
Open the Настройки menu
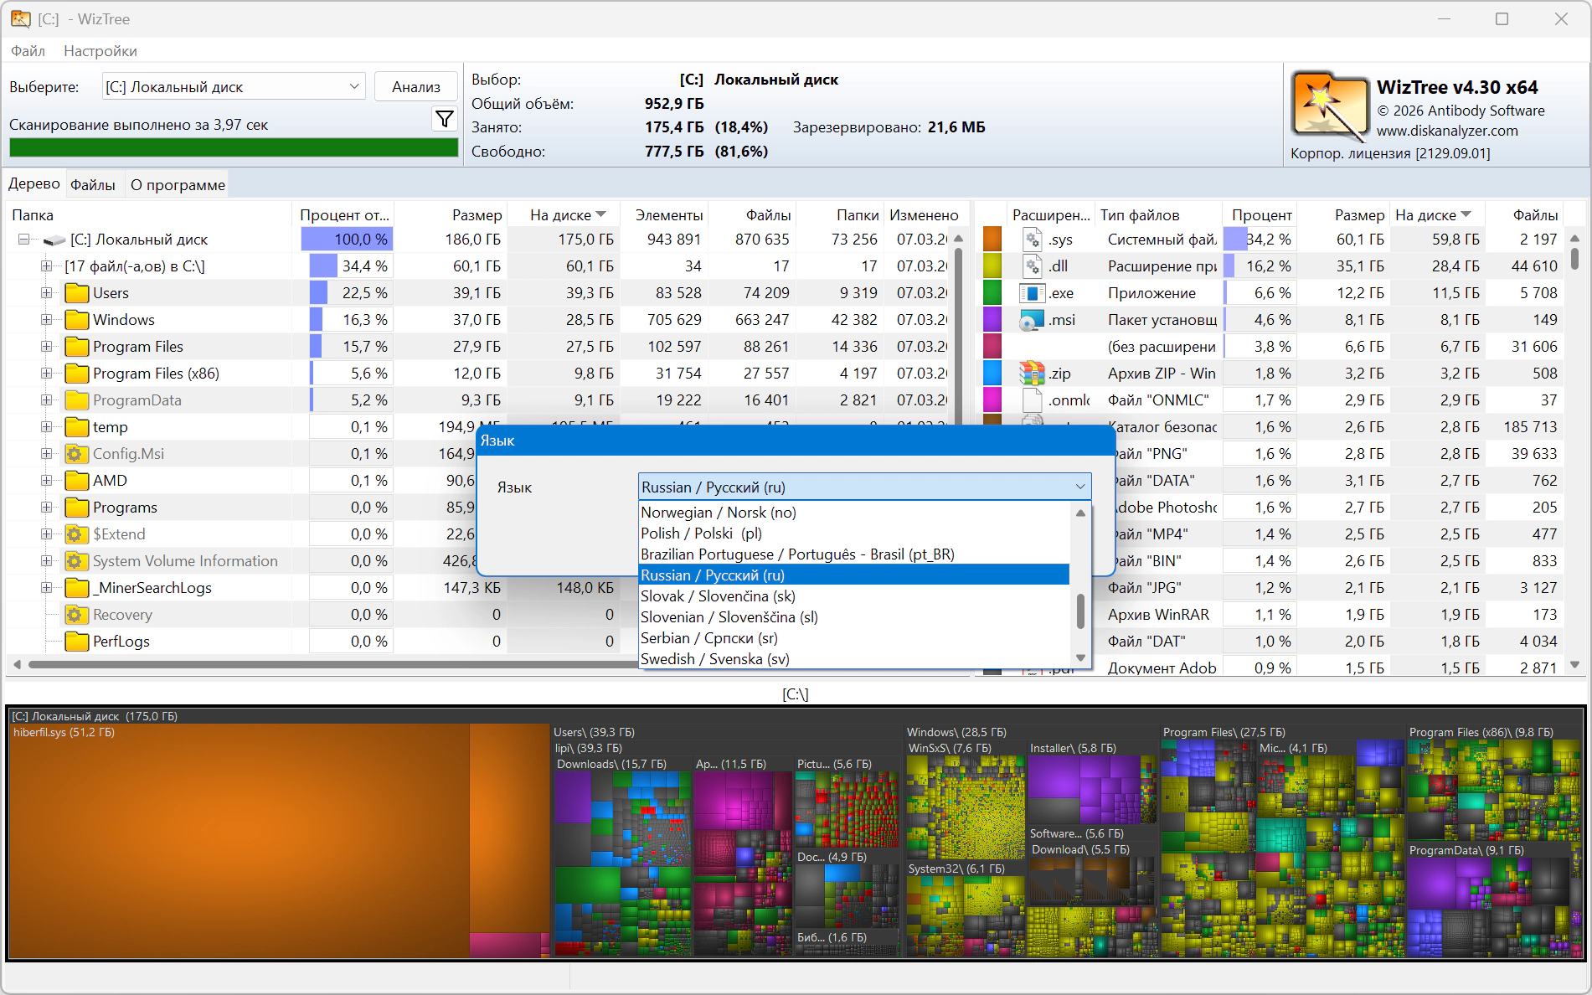point(100,51)
